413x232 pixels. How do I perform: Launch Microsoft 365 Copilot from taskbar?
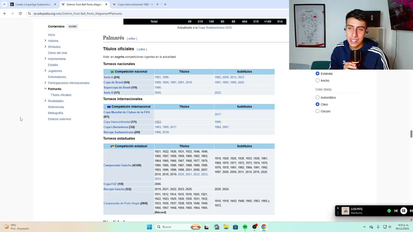(217, 227)
